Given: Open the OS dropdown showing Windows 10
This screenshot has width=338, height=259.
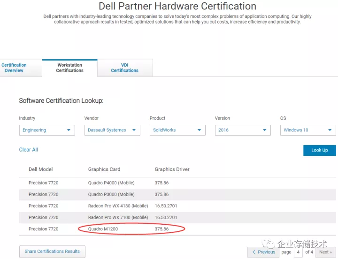Looking at the screenshot, I should pos(308,130).
